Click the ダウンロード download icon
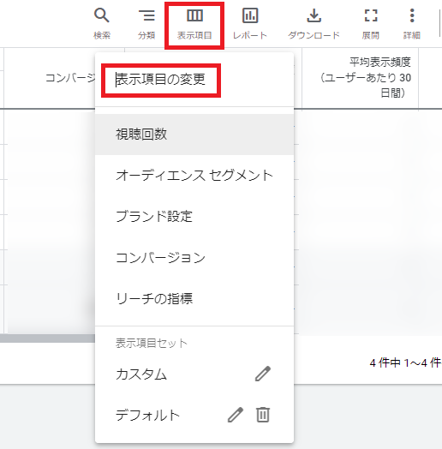Image resolution: width=442 pixels, height=449 pixels. [x=314, y=15]
